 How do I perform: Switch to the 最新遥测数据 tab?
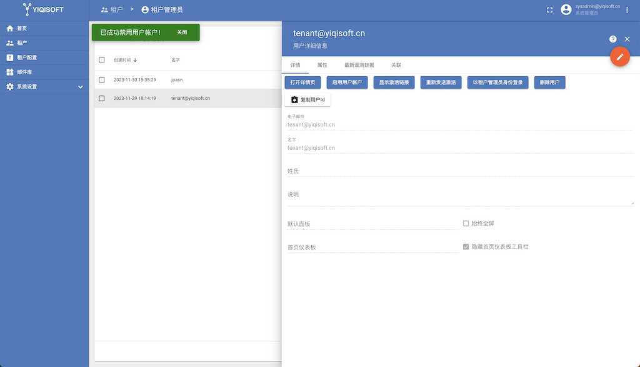(x=359, y=66)
